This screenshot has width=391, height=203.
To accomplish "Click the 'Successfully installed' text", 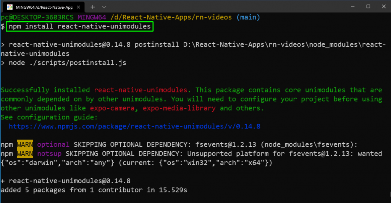I will coord(45,90).
